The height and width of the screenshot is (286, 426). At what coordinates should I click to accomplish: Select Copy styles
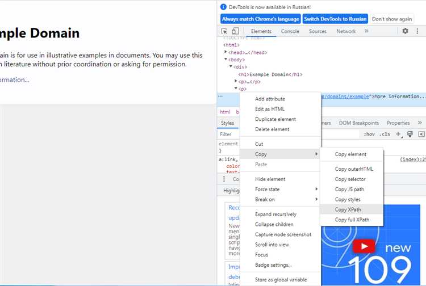coord(352,199)
